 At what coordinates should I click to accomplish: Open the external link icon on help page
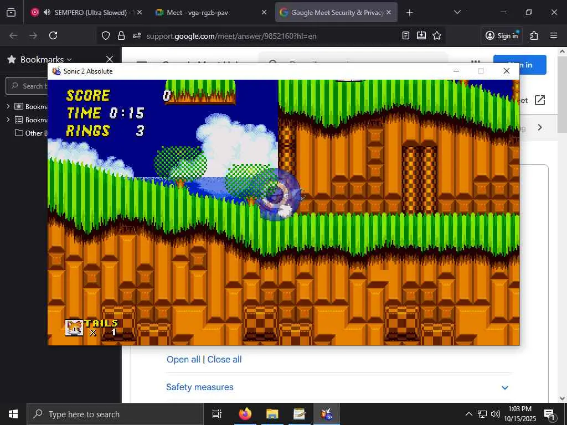(539, 100)
